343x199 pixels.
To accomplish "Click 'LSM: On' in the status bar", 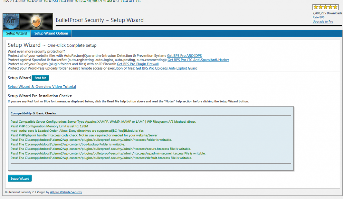I will click(x=57, y=1).
